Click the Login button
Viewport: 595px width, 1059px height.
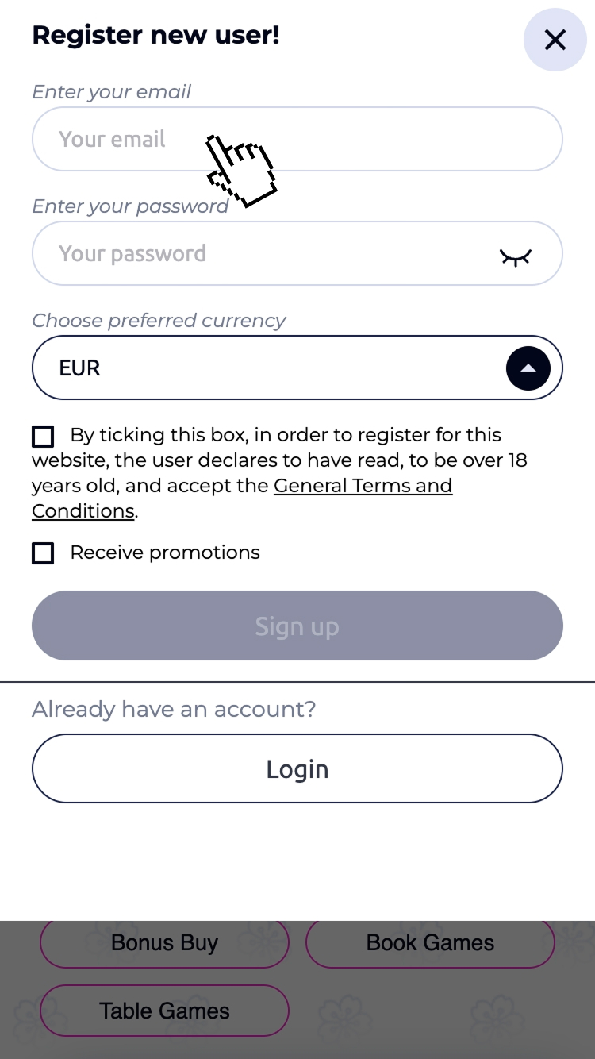click(297, 768)
